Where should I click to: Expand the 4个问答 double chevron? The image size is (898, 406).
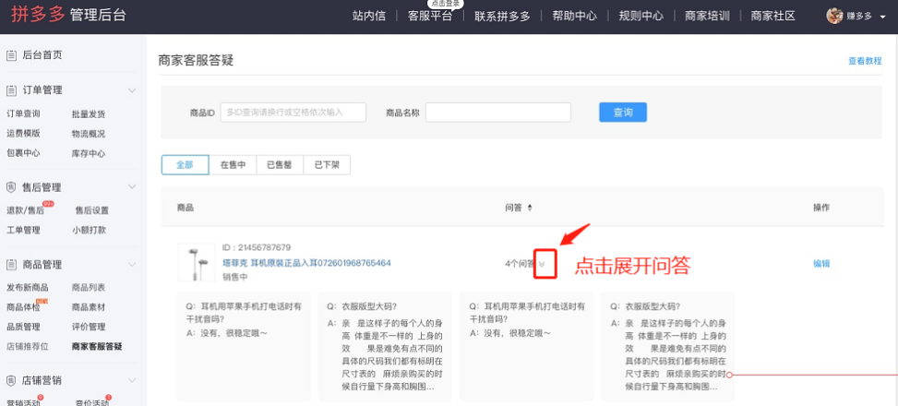pyautogui.click(x=543, y=264)
